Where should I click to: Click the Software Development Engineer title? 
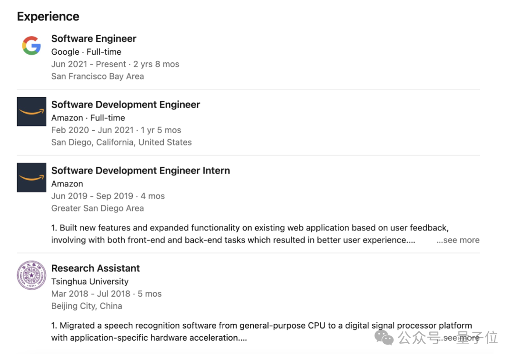click(126, 105)
